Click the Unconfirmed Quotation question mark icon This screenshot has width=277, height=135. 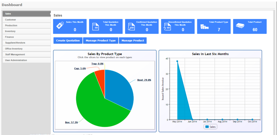point(167,26)
